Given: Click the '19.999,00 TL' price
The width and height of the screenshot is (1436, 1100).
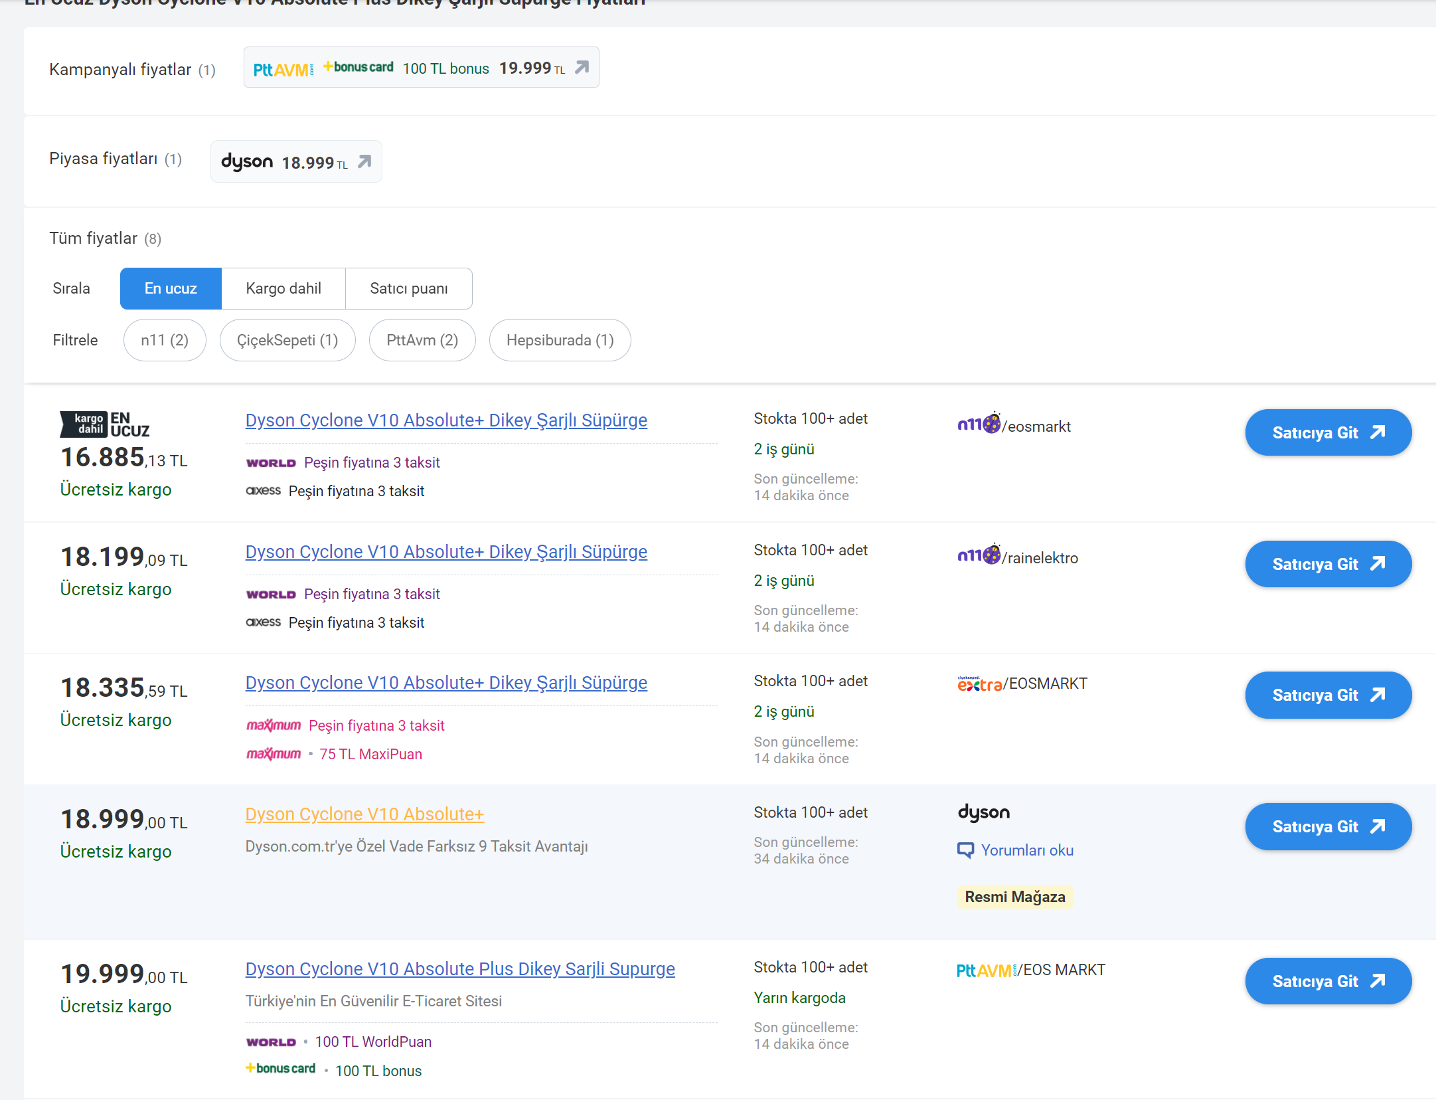Looking at the screenshot, I should 124,974.
